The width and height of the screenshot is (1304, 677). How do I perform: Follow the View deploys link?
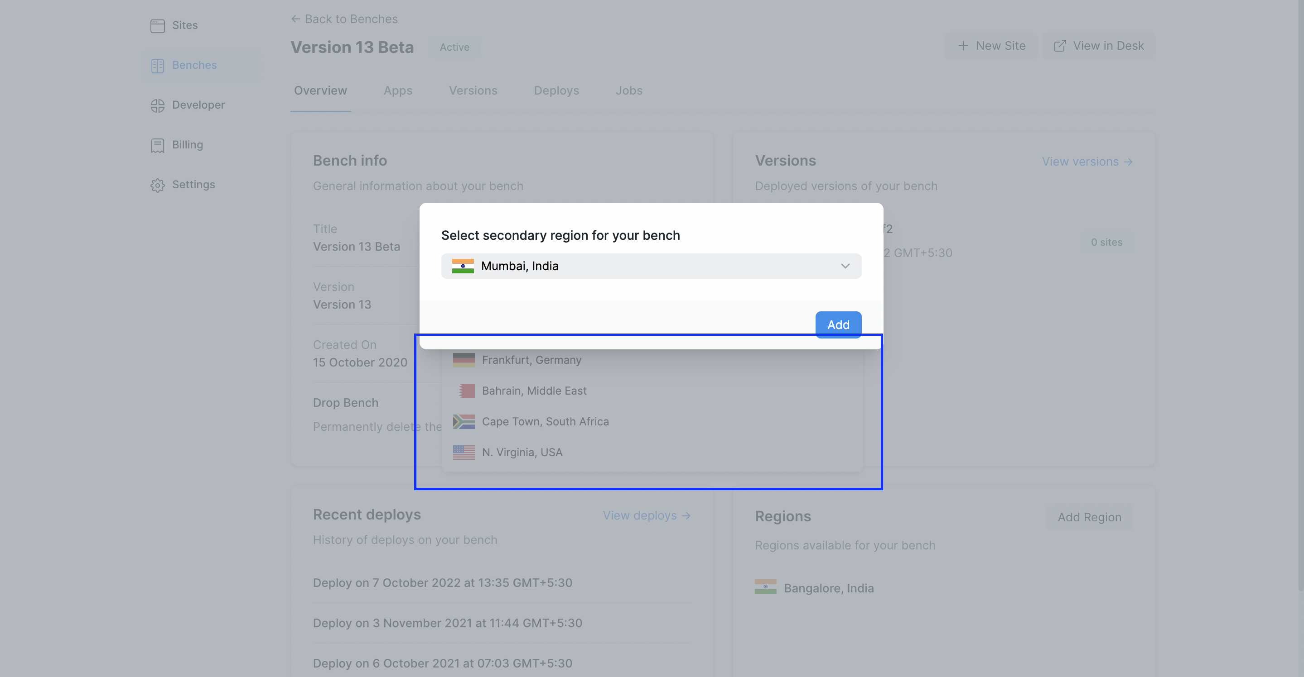click(x=647, y=515)
